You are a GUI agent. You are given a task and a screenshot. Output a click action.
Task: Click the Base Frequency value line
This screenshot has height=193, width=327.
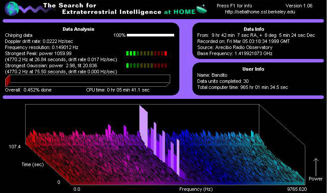pos(235,53)
